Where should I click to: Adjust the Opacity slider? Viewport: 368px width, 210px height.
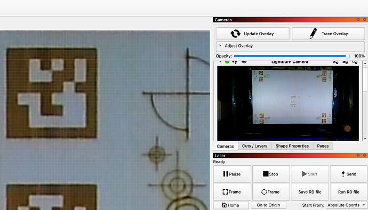292,56
